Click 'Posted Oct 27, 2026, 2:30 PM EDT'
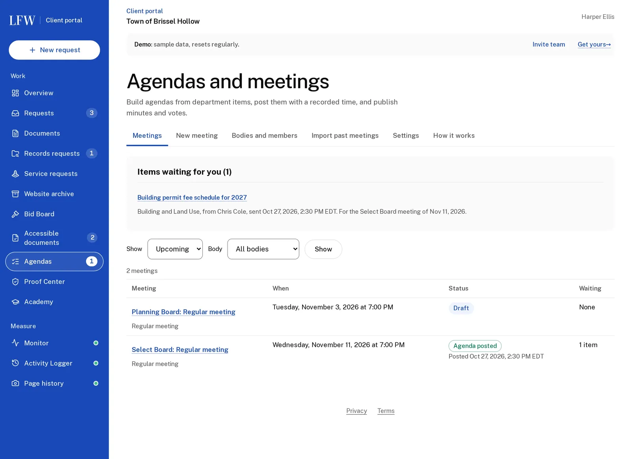 pos(496,356)
